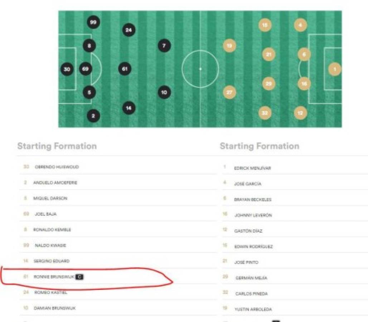Select Damian Brunswijk in the lineup list

pos(54,308)
